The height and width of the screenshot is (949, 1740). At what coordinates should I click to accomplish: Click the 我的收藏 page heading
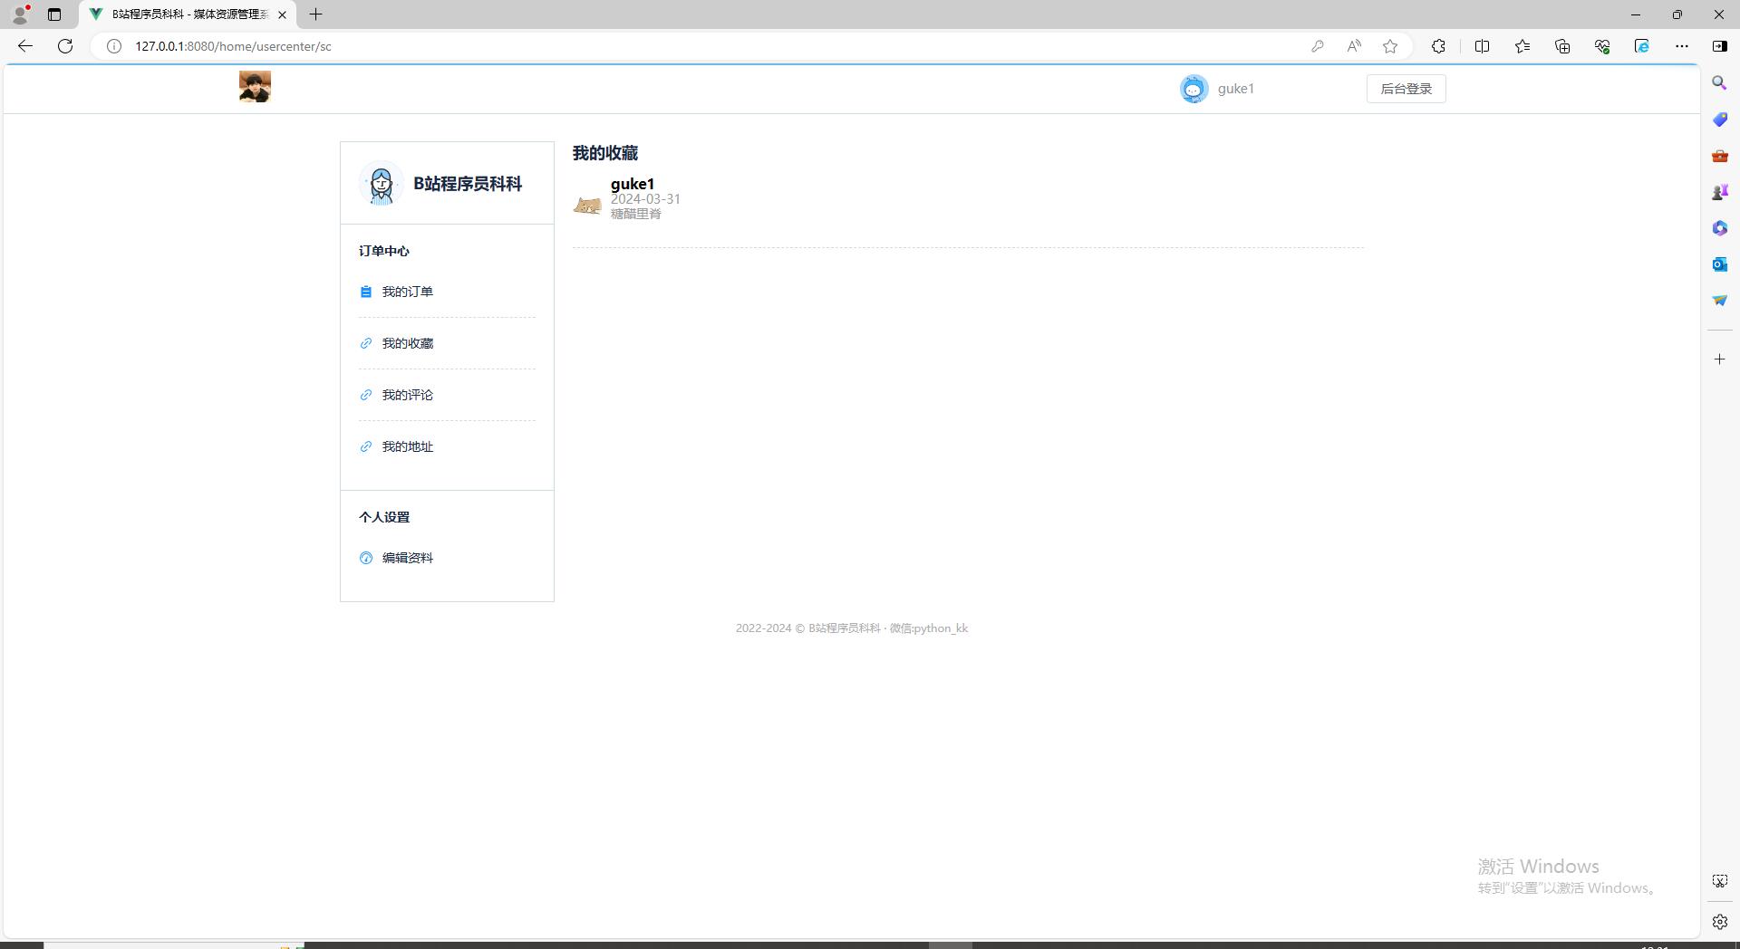point(605,153)
